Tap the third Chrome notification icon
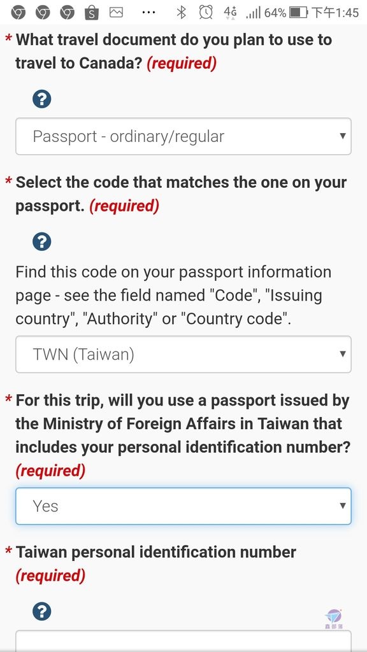This screenshot has width=367, height=652. click(67, 13)
